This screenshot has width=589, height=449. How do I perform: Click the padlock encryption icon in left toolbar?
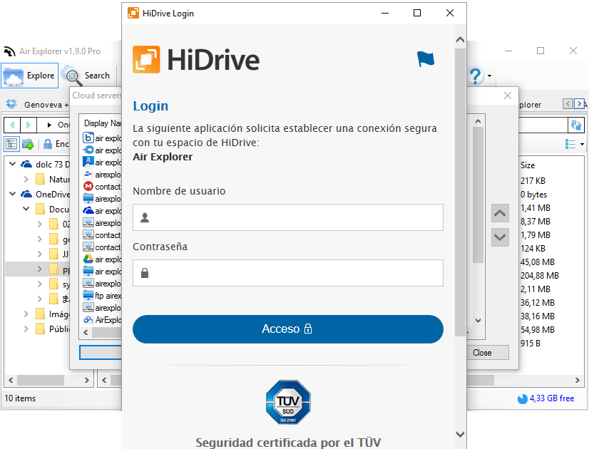coord(48,144)
